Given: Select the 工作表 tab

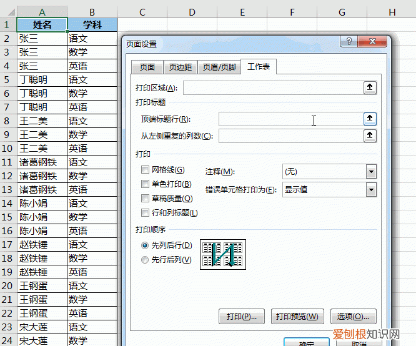Looking at the screenshot, I should coord(259,66).
